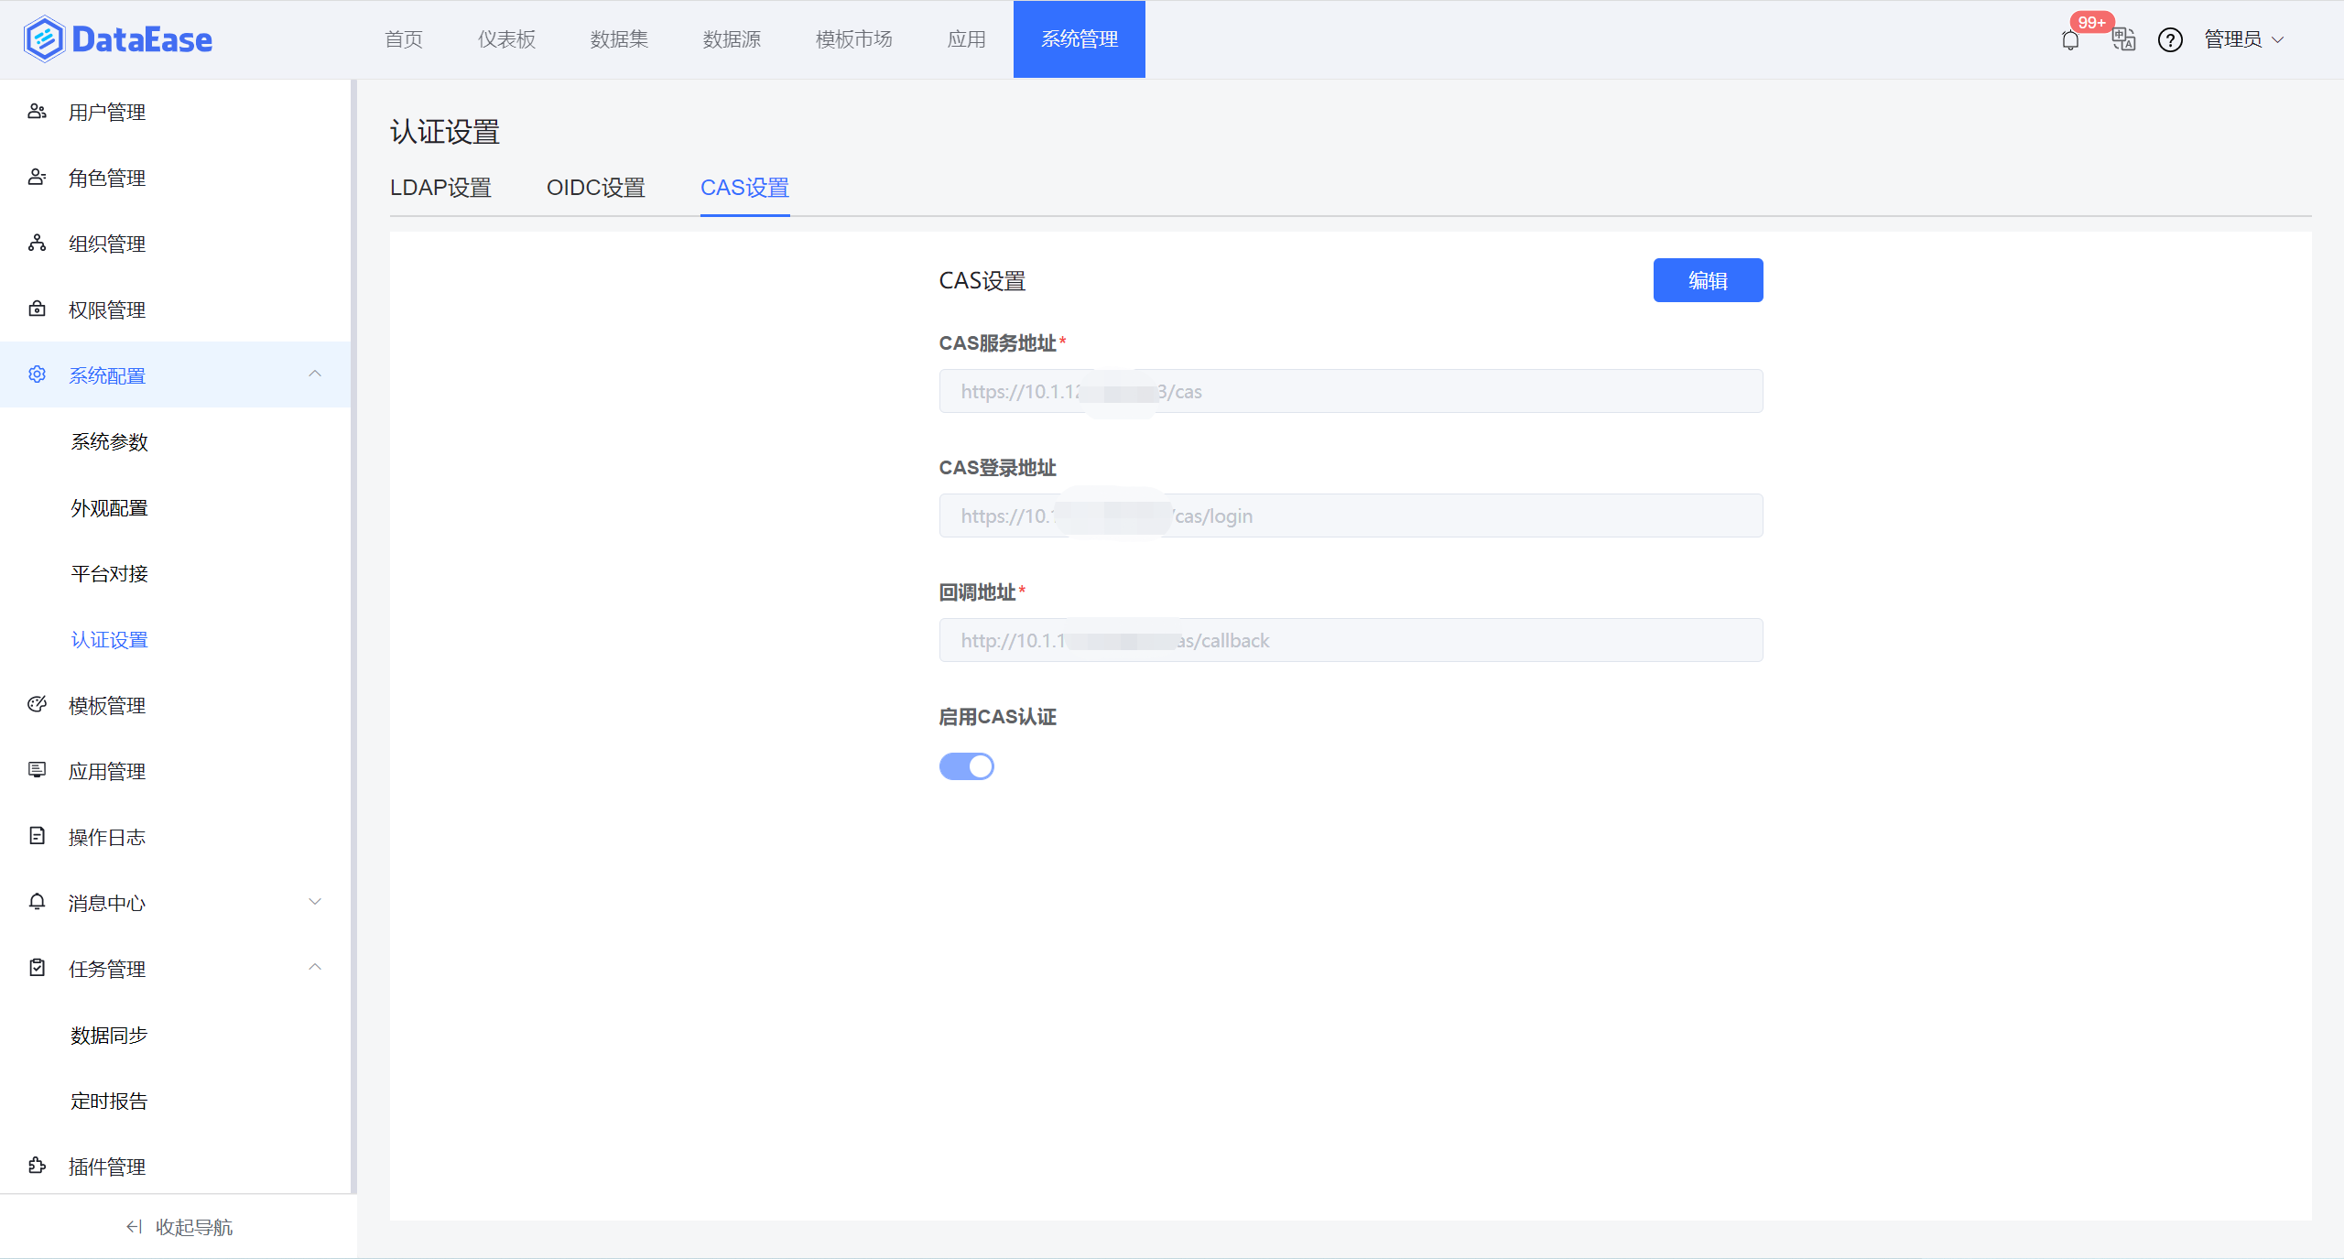
Task: Disable the 启用CAS认证 toggle
Action: (x=967, y=765)
